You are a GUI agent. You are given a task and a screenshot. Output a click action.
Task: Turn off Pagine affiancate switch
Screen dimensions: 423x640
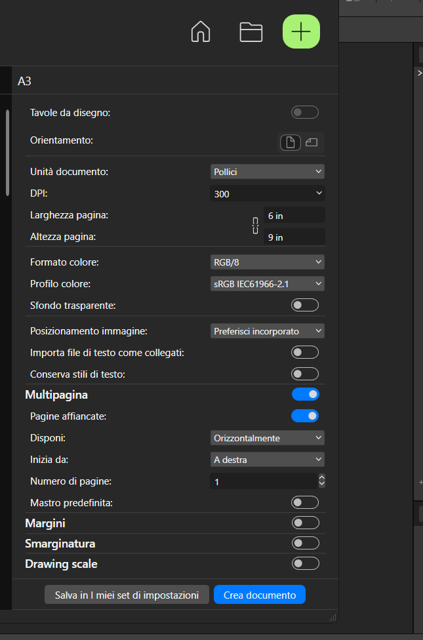(304, 416)
